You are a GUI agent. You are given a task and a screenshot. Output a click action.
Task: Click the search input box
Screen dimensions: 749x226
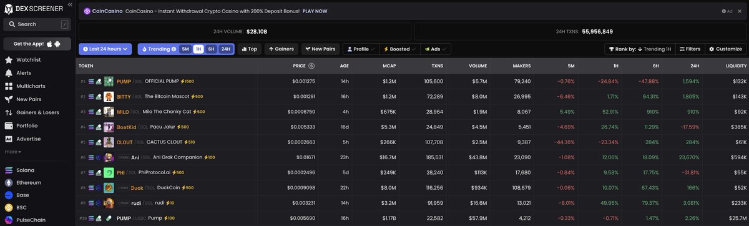(37, 24)
